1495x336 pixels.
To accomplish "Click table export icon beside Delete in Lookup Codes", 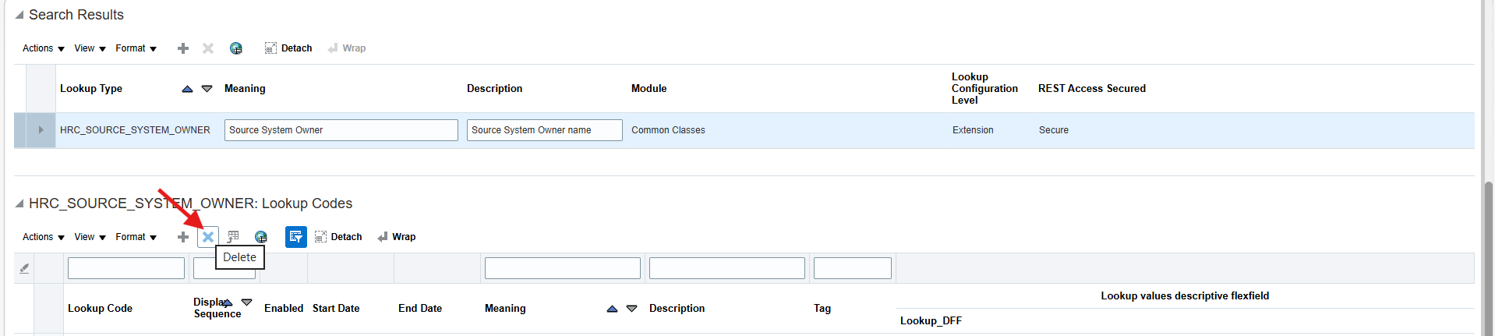I will tap(233, 236).
